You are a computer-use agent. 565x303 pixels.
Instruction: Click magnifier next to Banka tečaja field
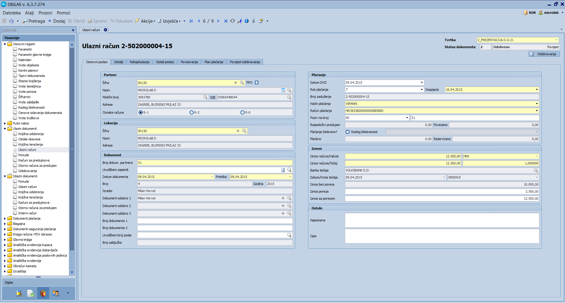point(536,170)
